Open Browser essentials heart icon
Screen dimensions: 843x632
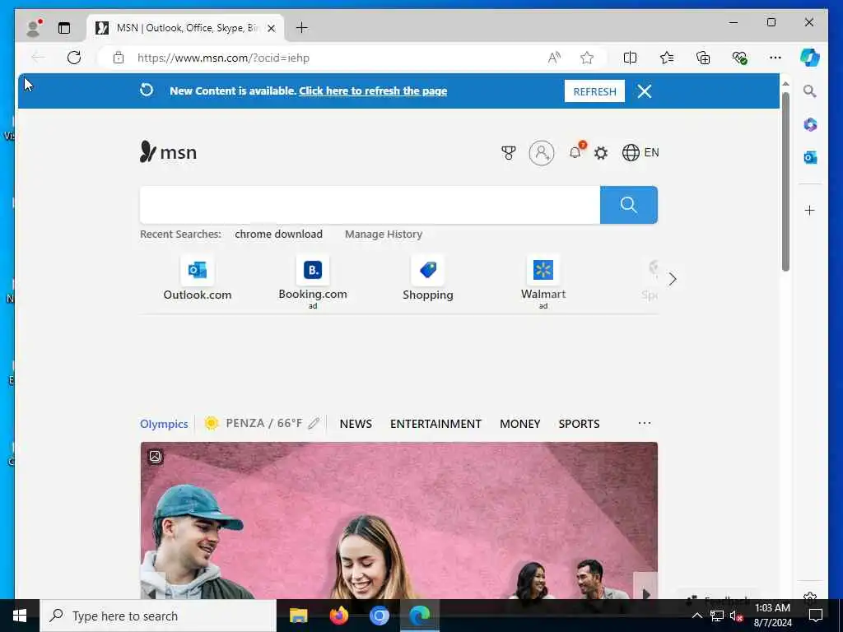(740, 58)
